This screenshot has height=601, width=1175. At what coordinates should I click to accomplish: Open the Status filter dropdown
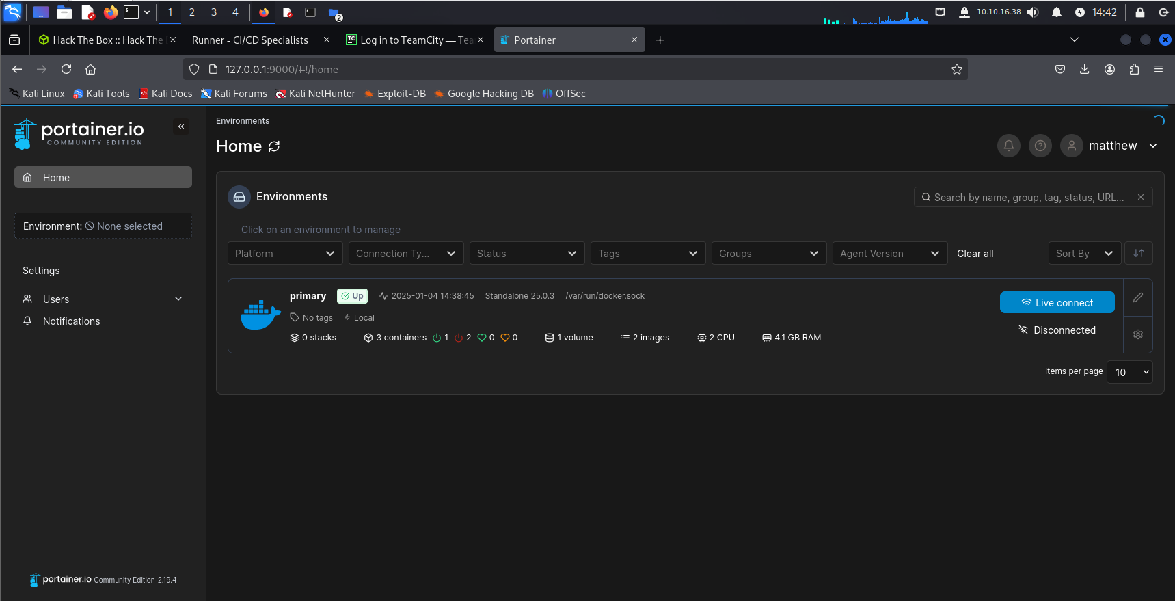pos(526,253)
